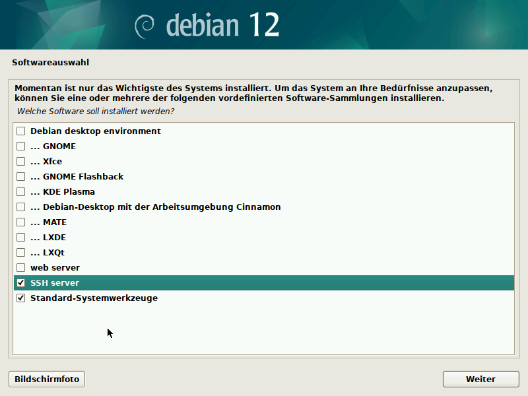Check the GNOME Flashback option
The height and width of the screenshot is (396, 528).
[20, 176]
